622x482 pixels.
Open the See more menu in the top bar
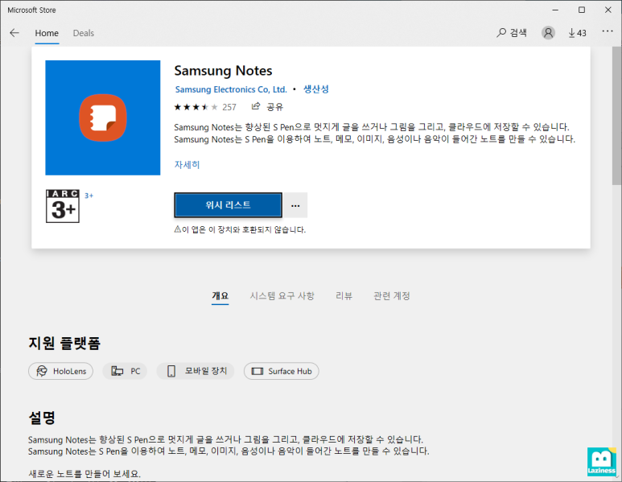[608, 31]
